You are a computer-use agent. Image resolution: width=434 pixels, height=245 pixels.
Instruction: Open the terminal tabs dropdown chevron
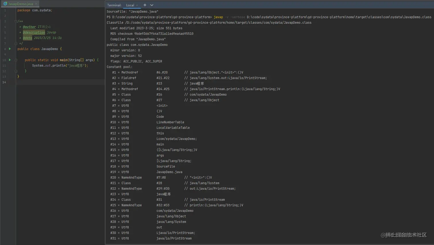tap(152, 5)
